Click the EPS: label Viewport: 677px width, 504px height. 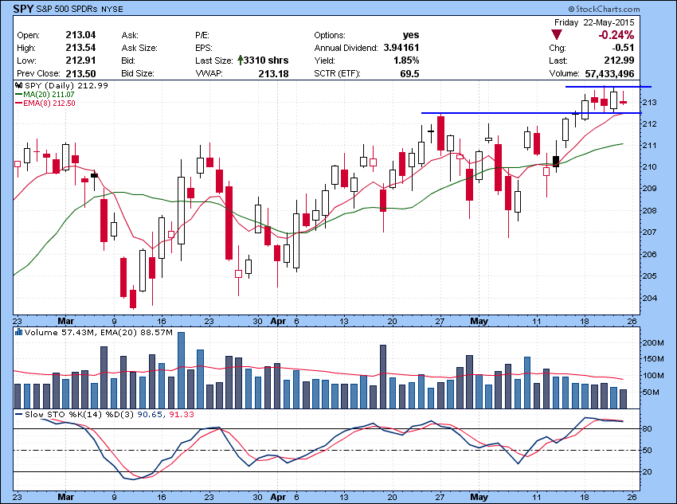coord(204,48)
